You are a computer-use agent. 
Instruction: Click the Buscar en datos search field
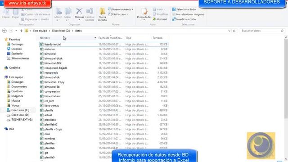pos(262,31)
